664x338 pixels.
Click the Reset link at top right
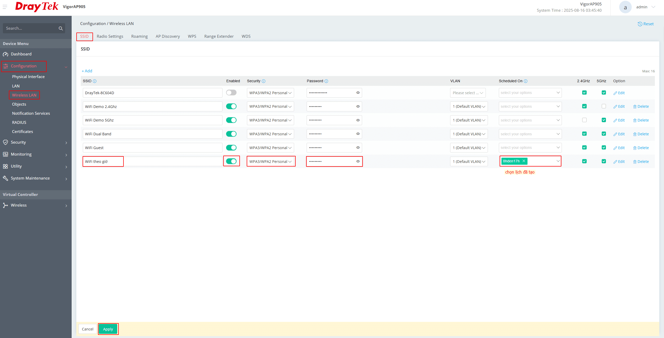point(646,24)
